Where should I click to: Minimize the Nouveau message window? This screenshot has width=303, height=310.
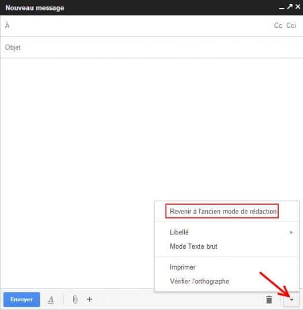282,8
